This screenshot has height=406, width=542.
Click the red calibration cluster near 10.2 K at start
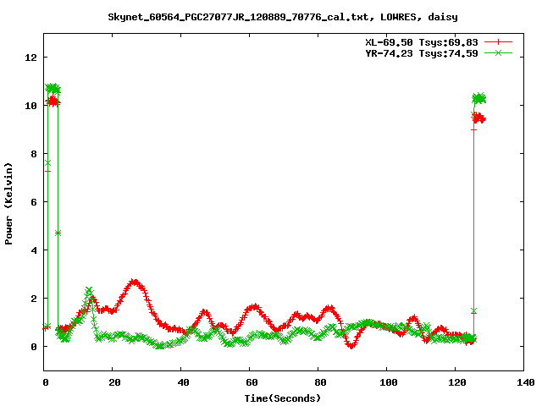pyautogui.click(x=53, y=101)
